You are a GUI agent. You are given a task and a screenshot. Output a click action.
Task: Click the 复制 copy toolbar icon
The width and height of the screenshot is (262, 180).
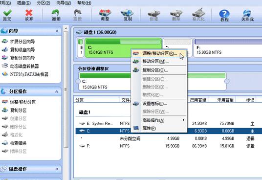pyautogui.click(x=128, y=15)
